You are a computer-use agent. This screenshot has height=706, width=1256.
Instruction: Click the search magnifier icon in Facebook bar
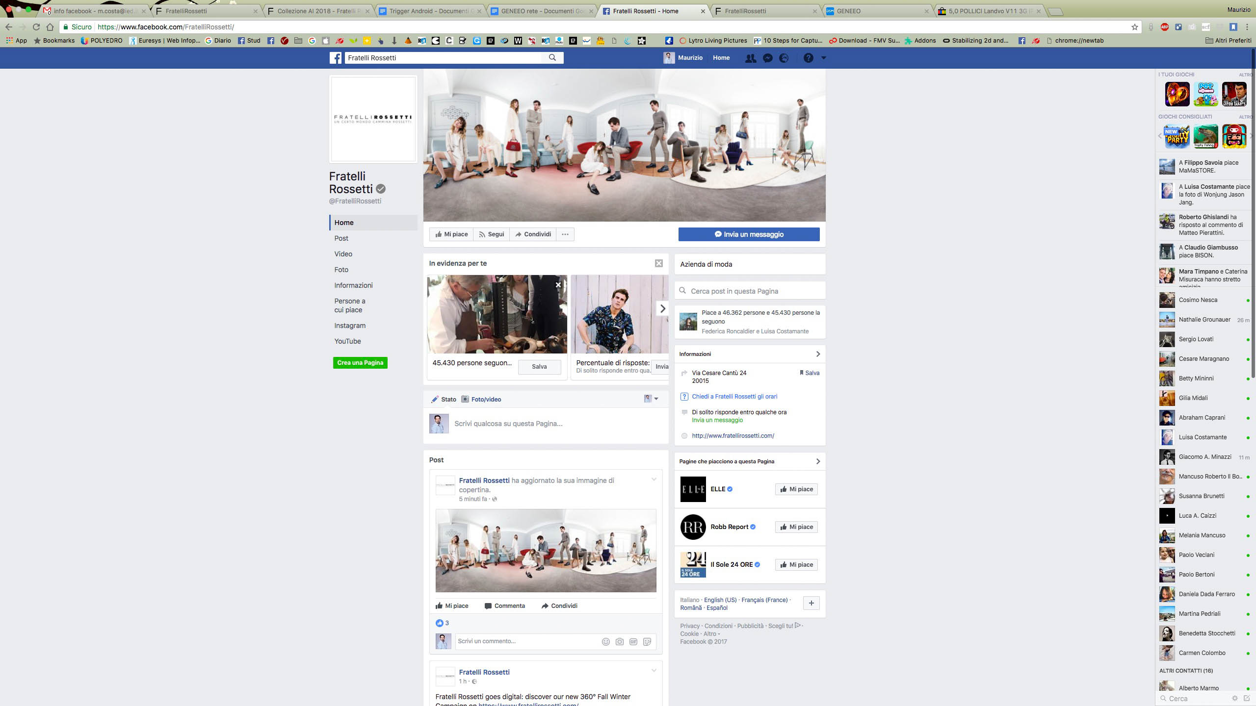552,58
